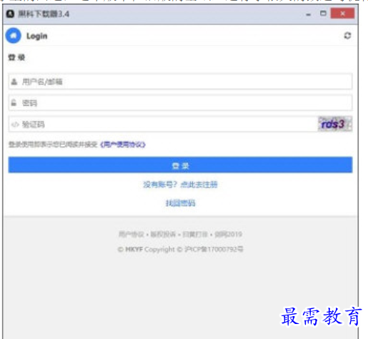Click the HKYF Copyright text

pyautogui.click(x=150, y=250)
